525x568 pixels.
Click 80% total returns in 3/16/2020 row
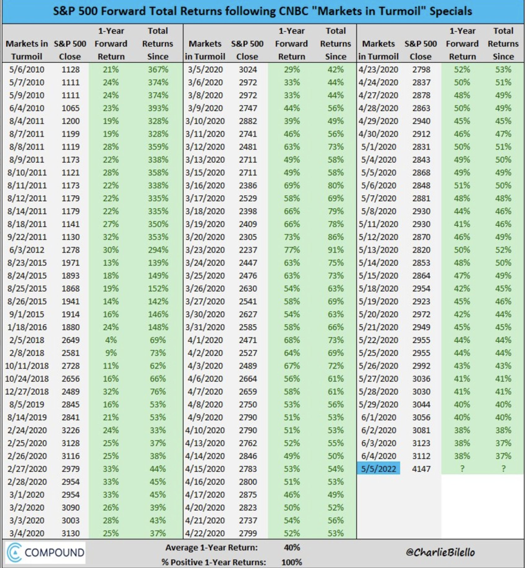tap(335, 185)
